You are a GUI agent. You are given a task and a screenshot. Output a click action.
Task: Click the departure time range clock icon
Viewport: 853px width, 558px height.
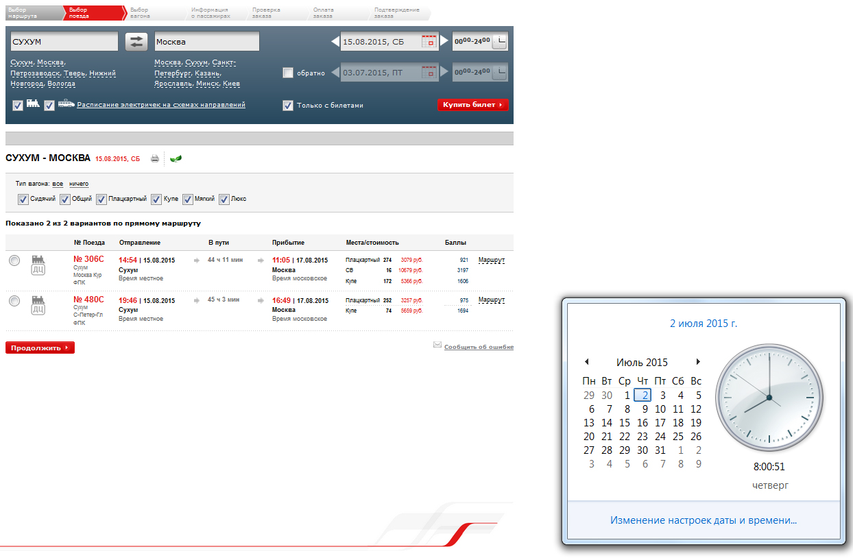(500, 42)
